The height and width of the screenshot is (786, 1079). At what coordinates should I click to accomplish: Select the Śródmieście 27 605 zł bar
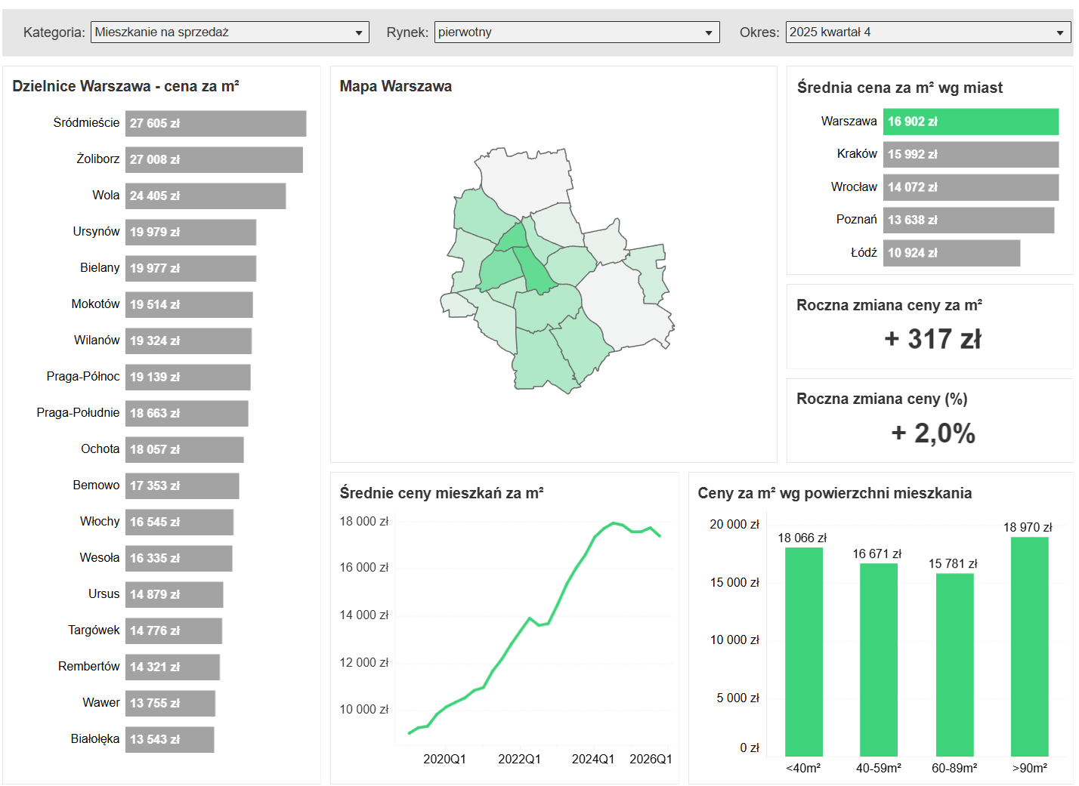point(215,124)
